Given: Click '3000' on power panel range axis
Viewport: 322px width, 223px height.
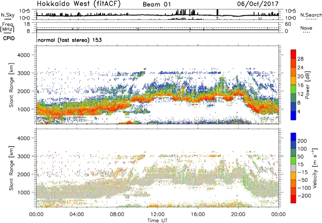Looking at the screenshot, I should pos(23,73).
